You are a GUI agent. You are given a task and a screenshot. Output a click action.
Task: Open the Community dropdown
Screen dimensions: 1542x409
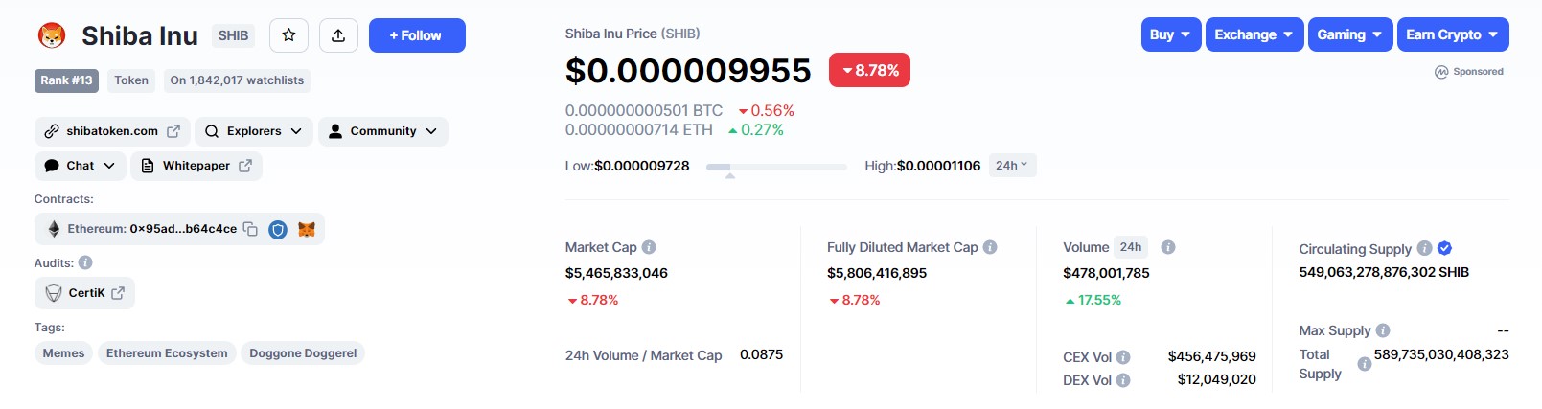383,131
